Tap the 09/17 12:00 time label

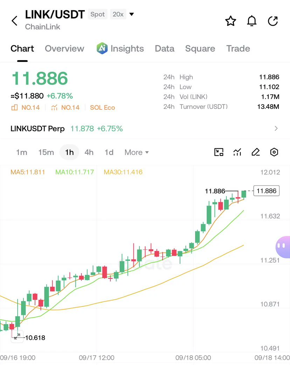coord(97,358)
